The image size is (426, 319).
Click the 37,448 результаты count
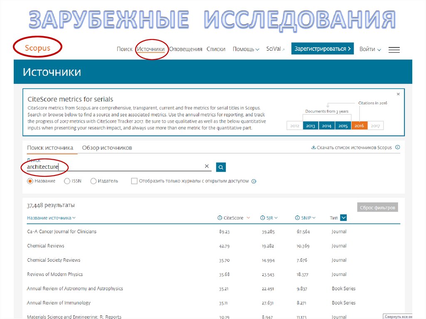tap(51, 205)
